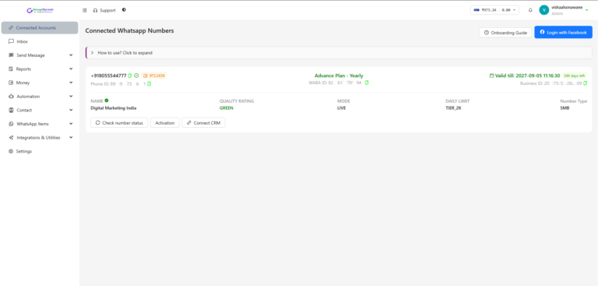Click the Connected Whatsapp Numbers heading
The height and width of the screenshot is (286, 598).
[129, 30]
